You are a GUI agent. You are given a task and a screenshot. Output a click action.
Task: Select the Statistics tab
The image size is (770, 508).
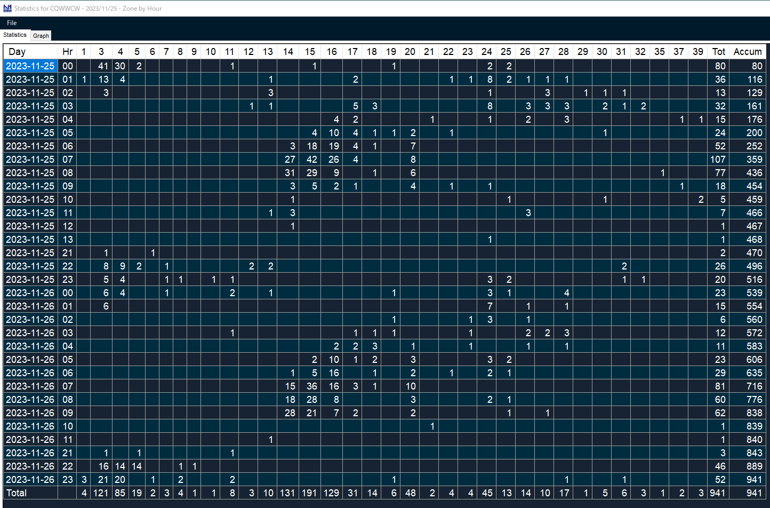coord(15,35)
